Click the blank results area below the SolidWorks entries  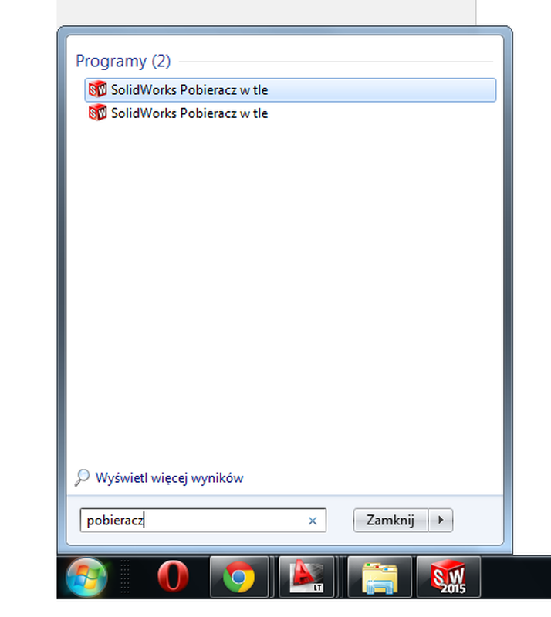coord(286,292)
